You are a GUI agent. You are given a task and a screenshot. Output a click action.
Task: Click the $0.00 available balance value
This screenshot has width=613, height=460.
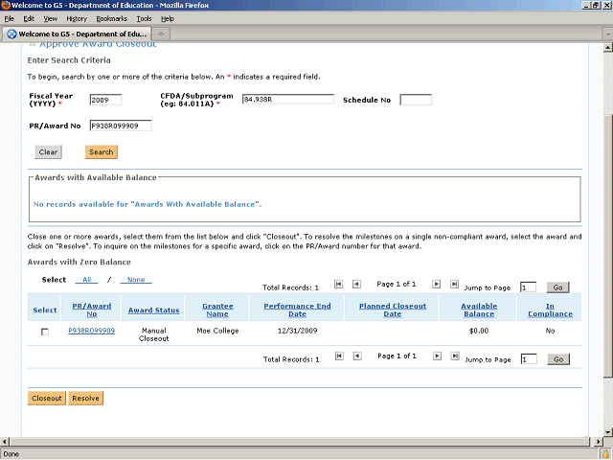point(479,331)
